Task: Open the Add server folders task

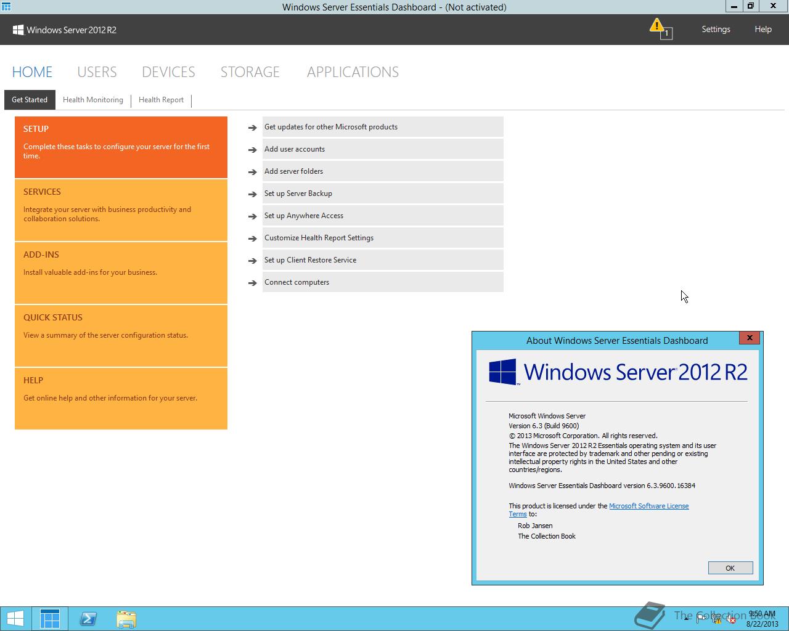Action: tap(383, 171)
